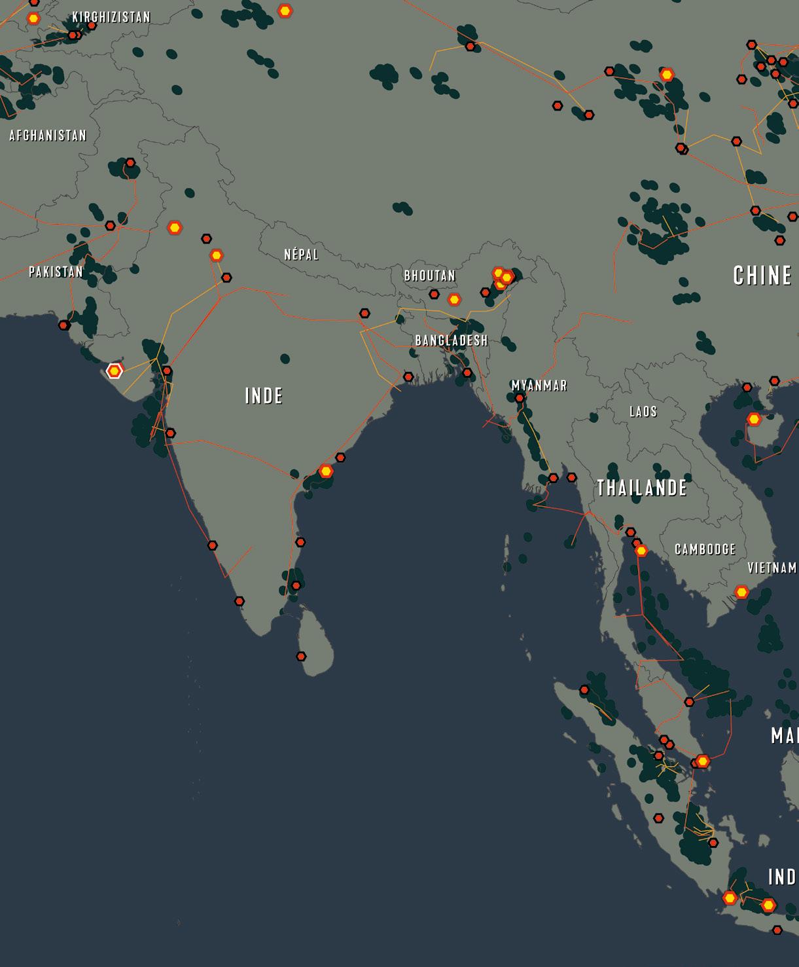Select the CAMBODGE country label

pyautogui.click(x=705, y=549)
